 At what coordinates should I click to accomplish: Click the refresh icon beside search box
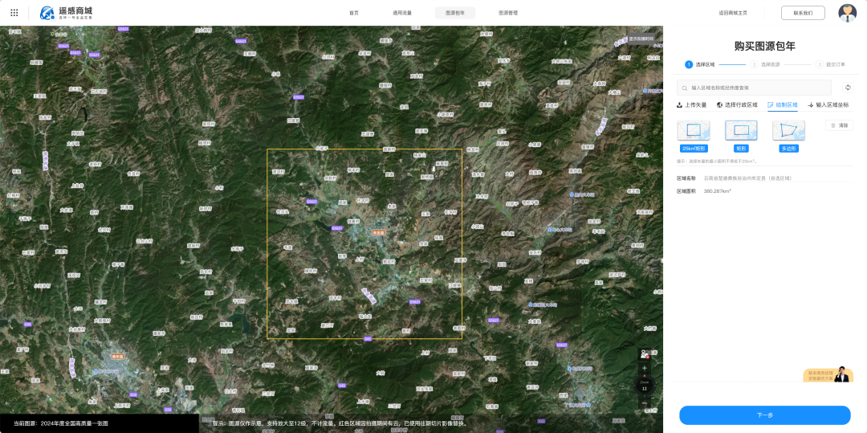tap(848, 88)
